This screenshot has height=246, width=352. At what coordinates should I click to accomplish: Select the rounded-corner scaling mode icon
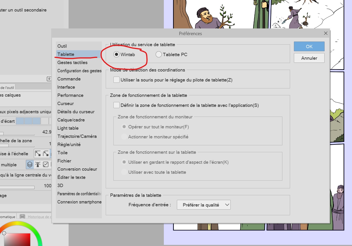pos(46,153)
